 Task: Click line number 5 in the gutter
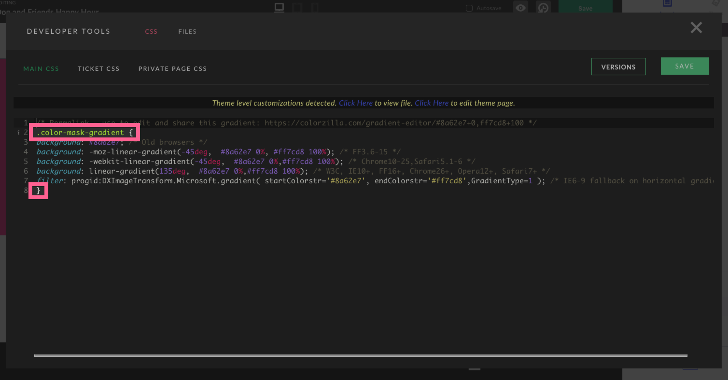(x=26, y=162)
